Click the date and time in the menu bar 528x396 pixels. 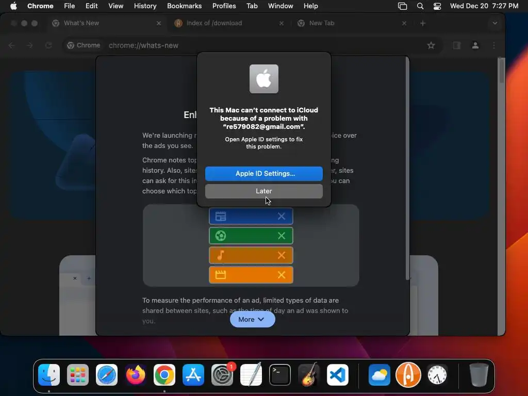point(484,6)
